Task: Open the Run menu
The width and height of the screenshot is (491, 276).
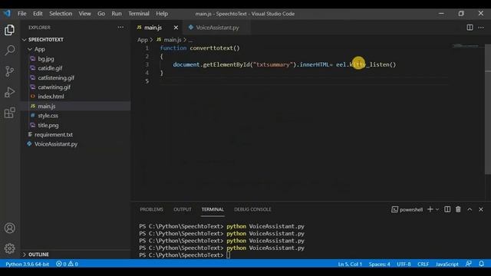Action: pos(117,14)
